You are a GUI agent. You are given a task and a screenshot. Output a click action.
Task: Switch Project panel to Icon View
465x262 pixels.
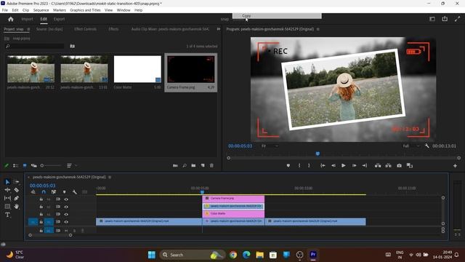coord(25,165)
